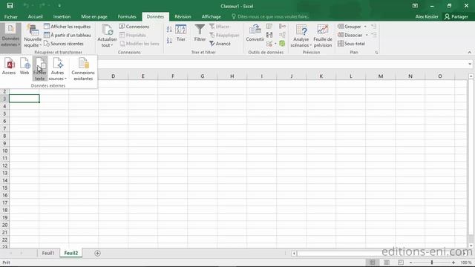This screenshot has width=475, height=267.
Task: Sort ascending A to Z icon
Action: point(169,29)
